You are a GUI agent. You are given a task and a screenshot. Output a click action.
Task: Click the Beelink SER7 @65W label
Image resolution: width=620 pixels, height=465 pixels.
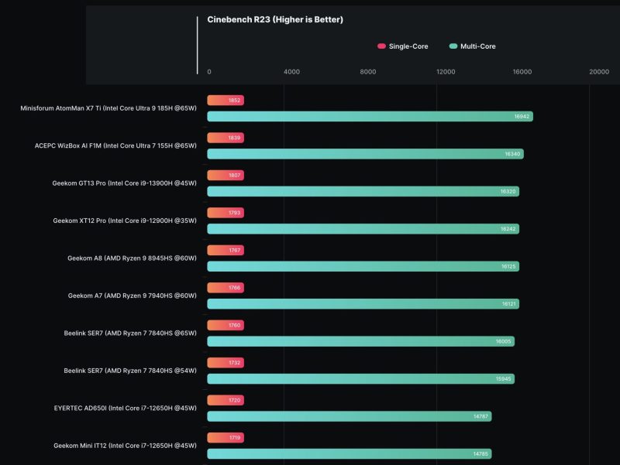(x=130, y=333)
